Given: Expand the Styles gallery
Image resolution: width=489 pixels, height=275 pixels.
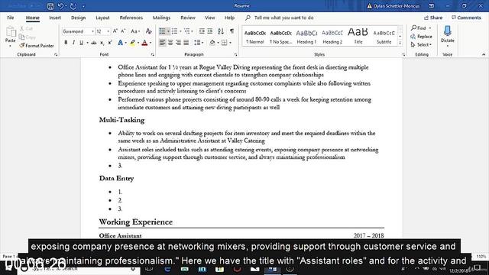Looking at the screenshot, I should click(x=400, y=44).
